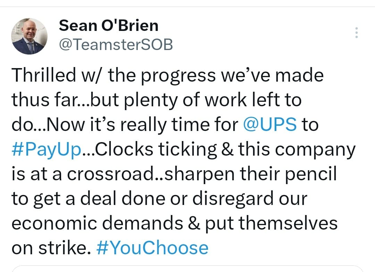Click the phrase "sharpen their pencil"
The width and height of the screenshot is (375, 272).
point(251,174)
